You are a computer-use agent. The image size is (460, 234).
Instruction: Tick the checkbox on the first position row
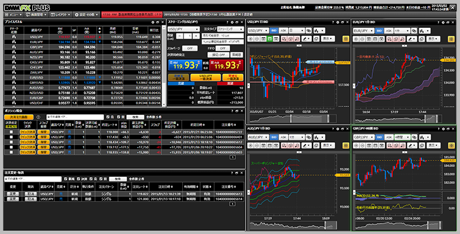11,132
